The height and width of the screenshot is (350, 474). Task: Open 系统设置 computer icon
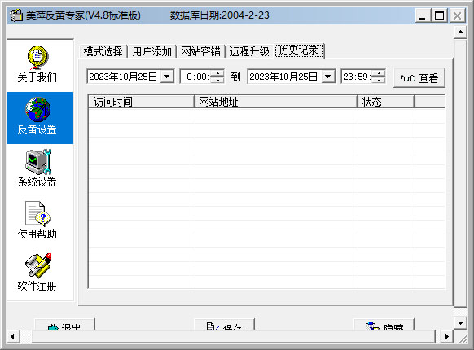click(x=38, y=161)
